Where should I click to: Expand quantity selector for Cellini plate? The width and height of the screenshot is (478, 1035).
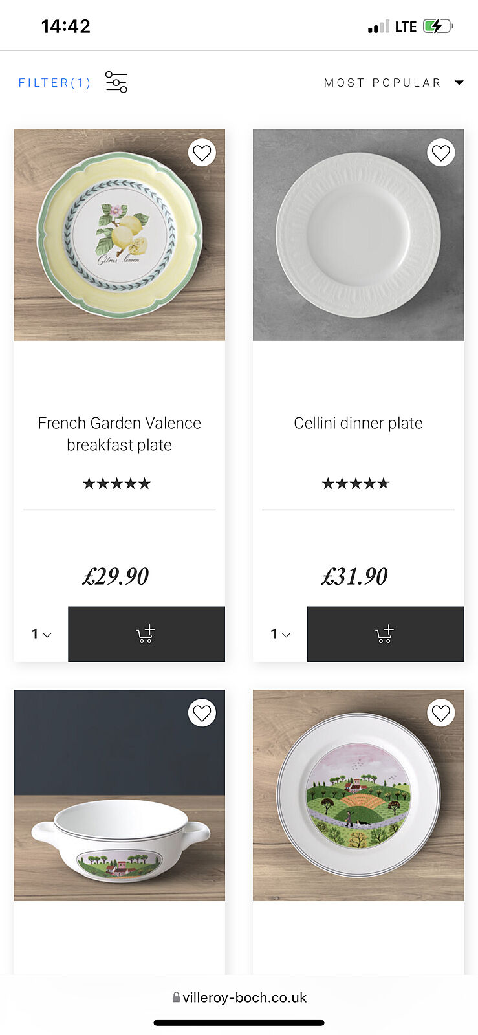point(280,634)
